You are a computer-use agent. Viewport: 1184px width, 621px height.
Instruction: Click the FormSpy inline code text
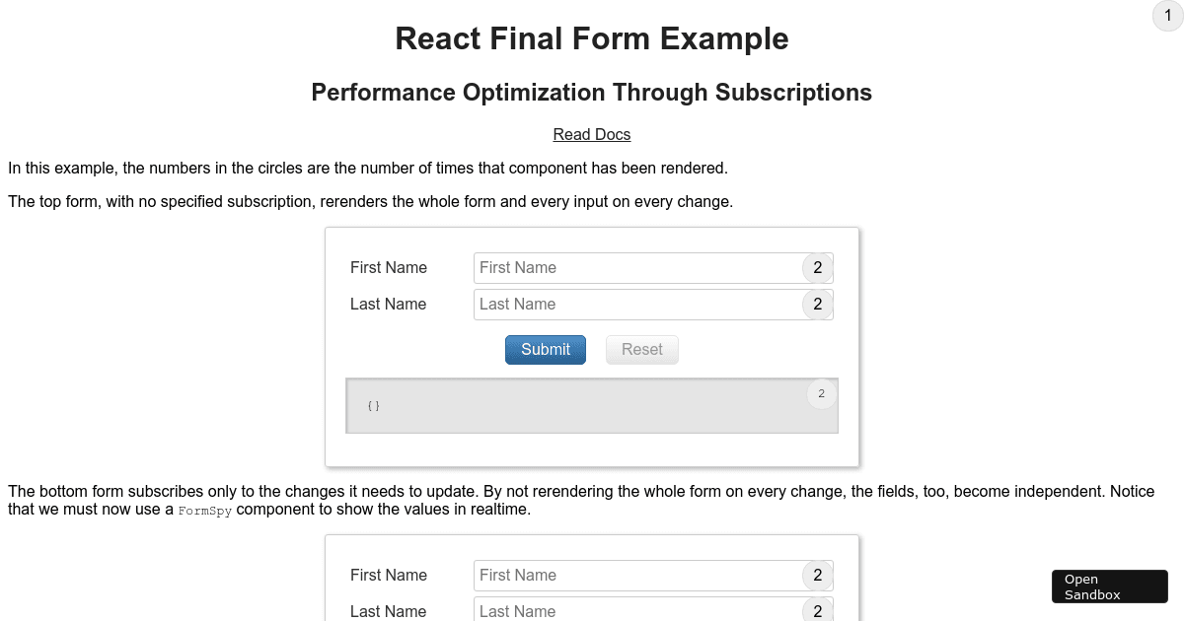coord(205,511)
